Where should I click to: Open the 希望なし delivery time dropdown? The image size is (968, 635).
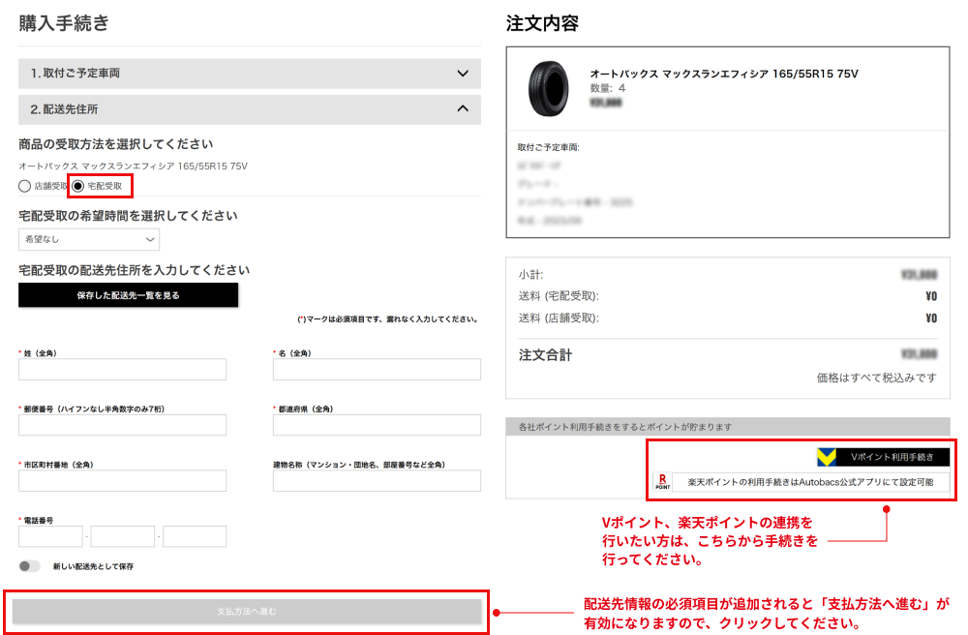(x=89, y=239)
